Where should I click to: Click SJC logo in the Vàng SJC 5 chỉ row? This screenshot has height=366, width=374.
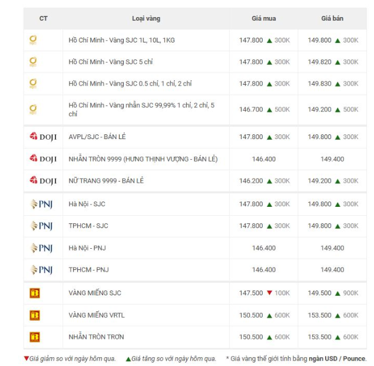[x=34, y=62]
